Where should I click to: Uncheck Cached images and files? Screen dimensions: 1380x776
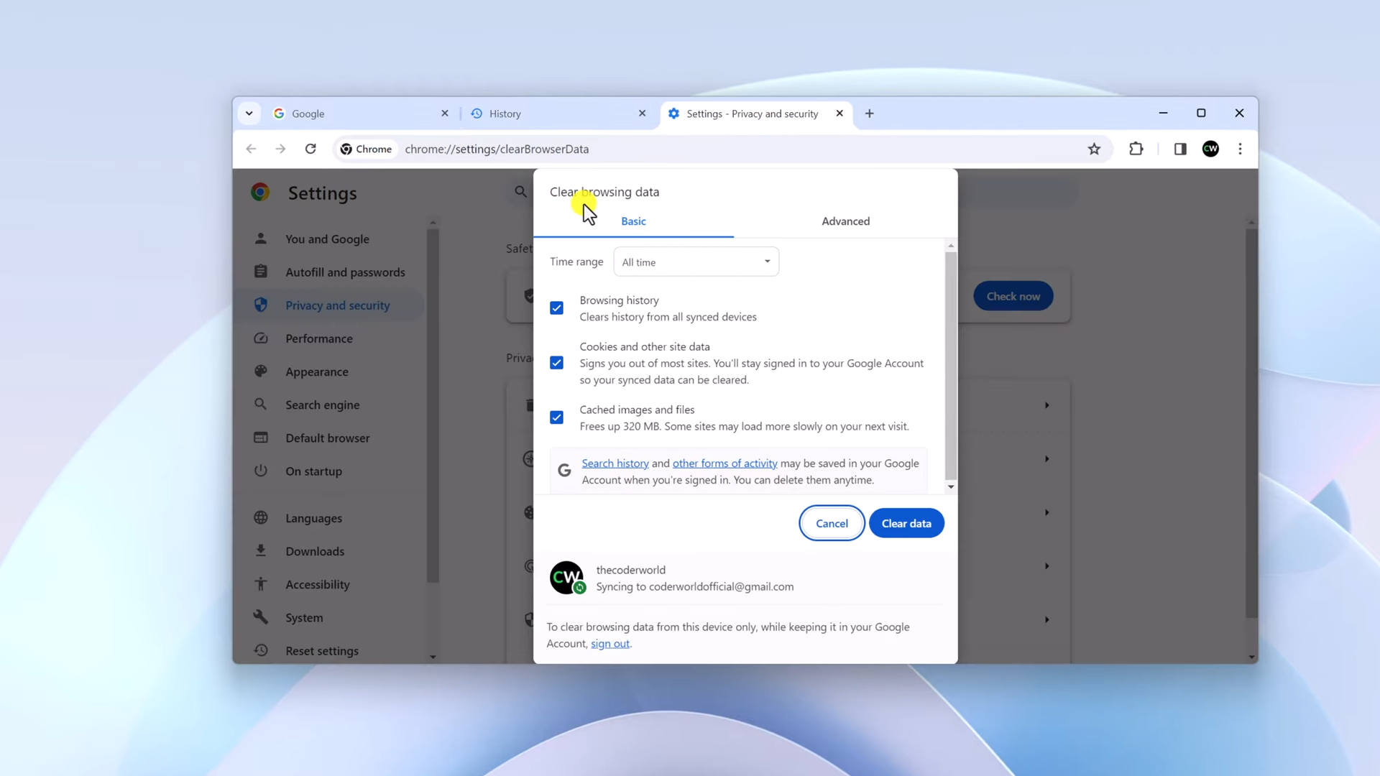point(557,417)
